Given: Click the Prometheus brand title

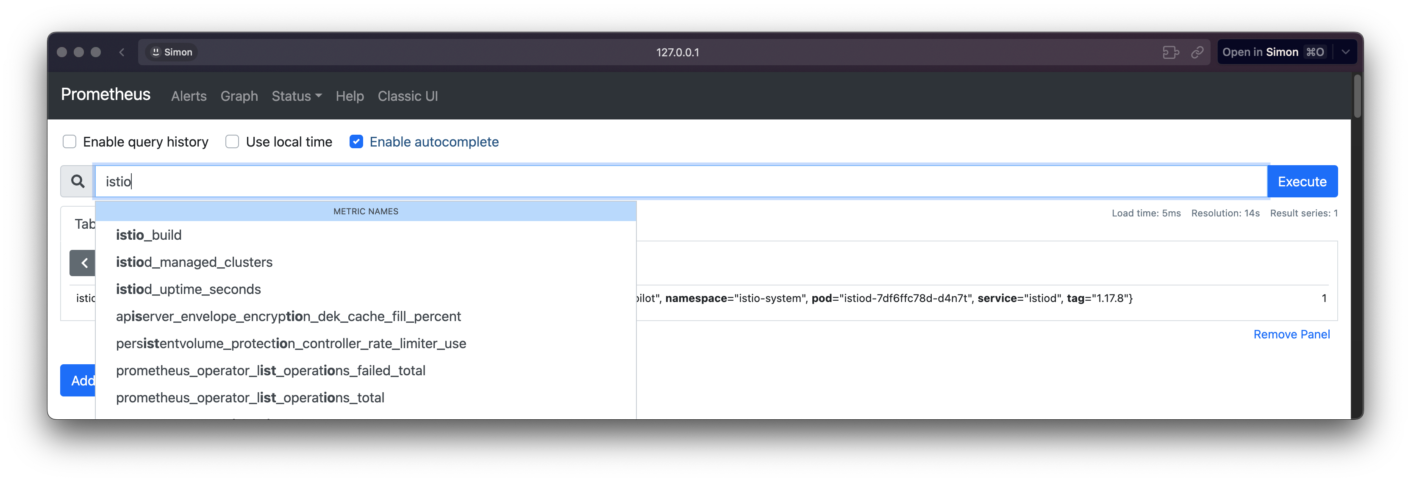Looking at the screenshot, I should tap(106, 94).
